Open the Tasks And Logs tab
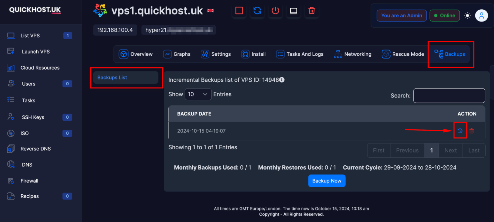Viewport: 494px width, 222px height. coord(300,54)
